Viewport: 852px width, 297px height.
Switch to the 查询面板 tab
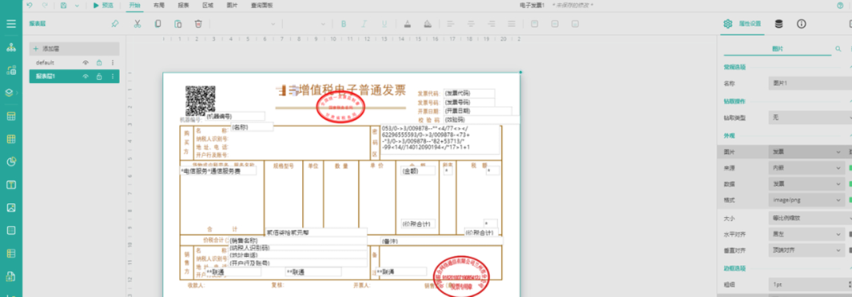click(262, 5)
